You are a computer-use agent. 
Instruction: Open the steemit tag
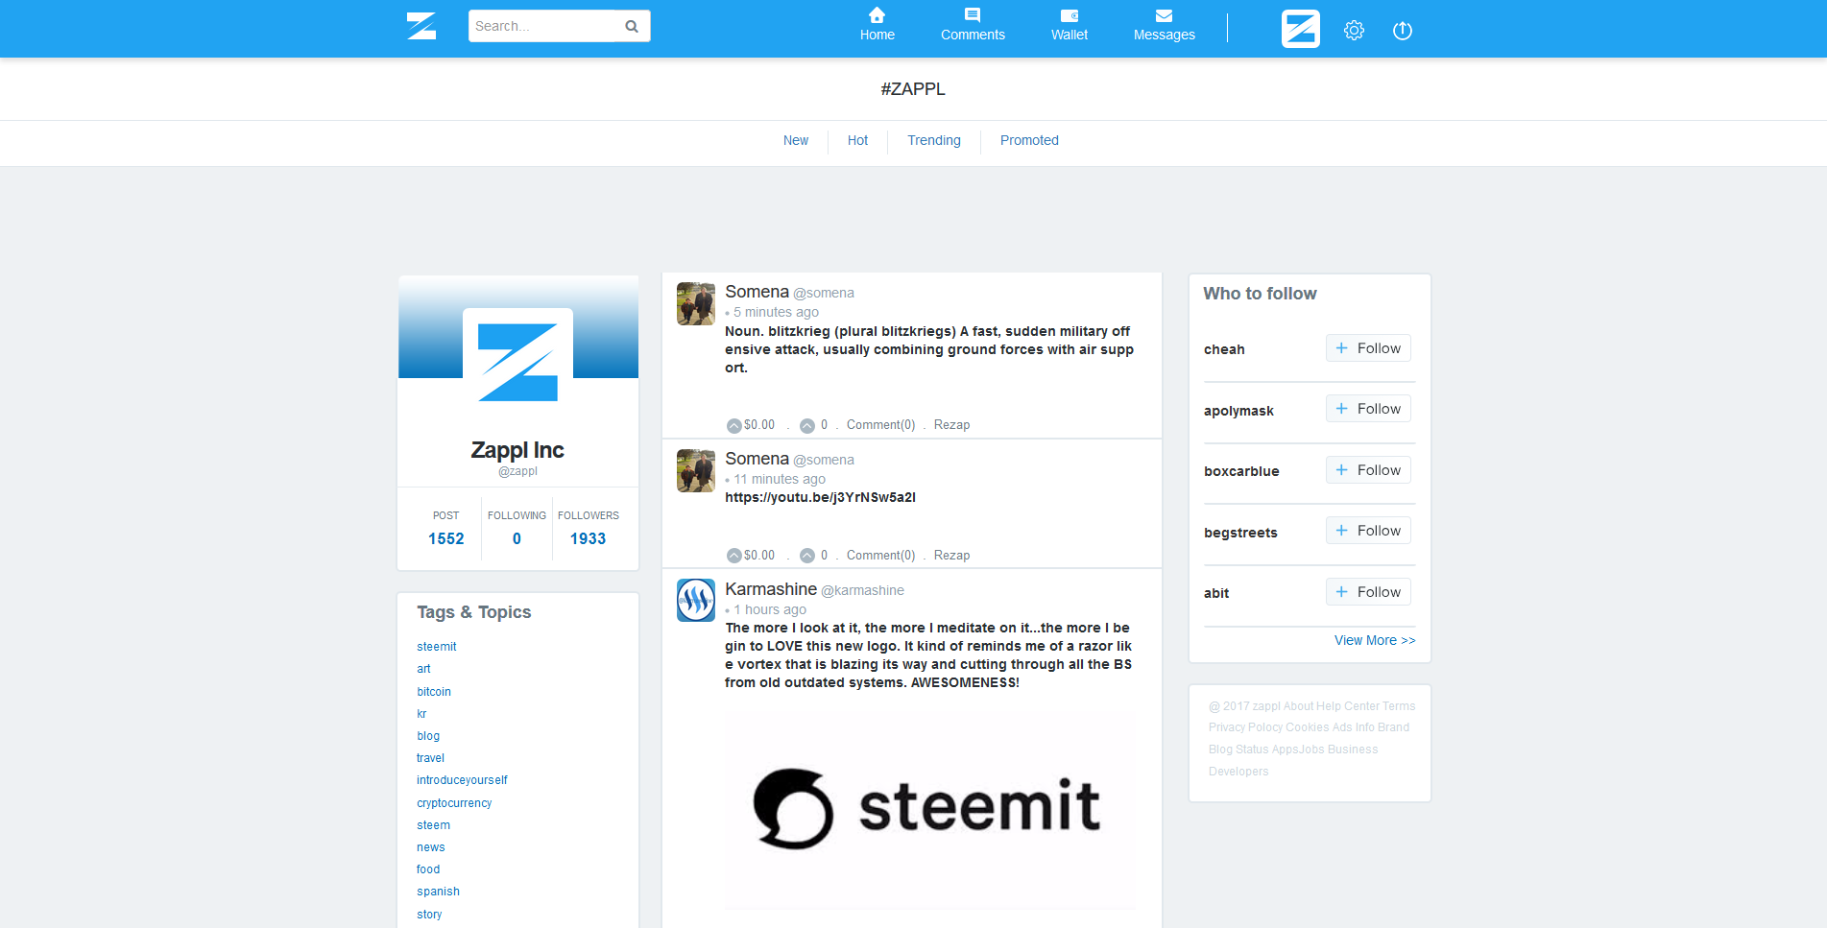437,647
